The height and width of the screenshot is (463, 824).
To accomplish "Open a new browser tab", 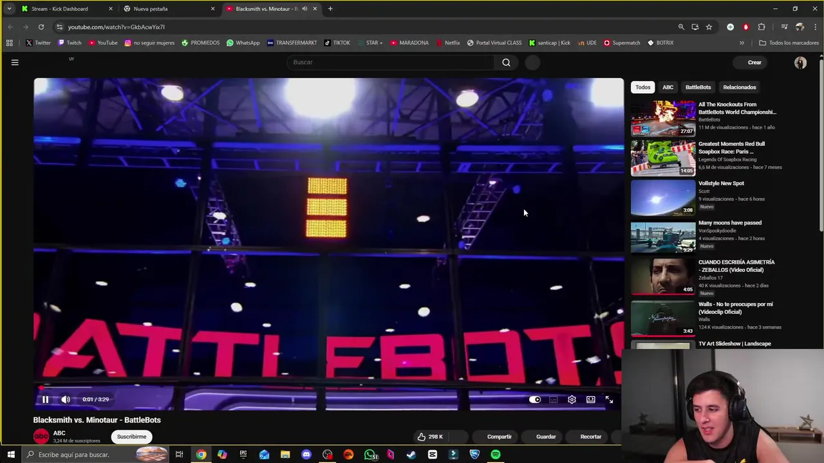I will click(x=330, y=9).
